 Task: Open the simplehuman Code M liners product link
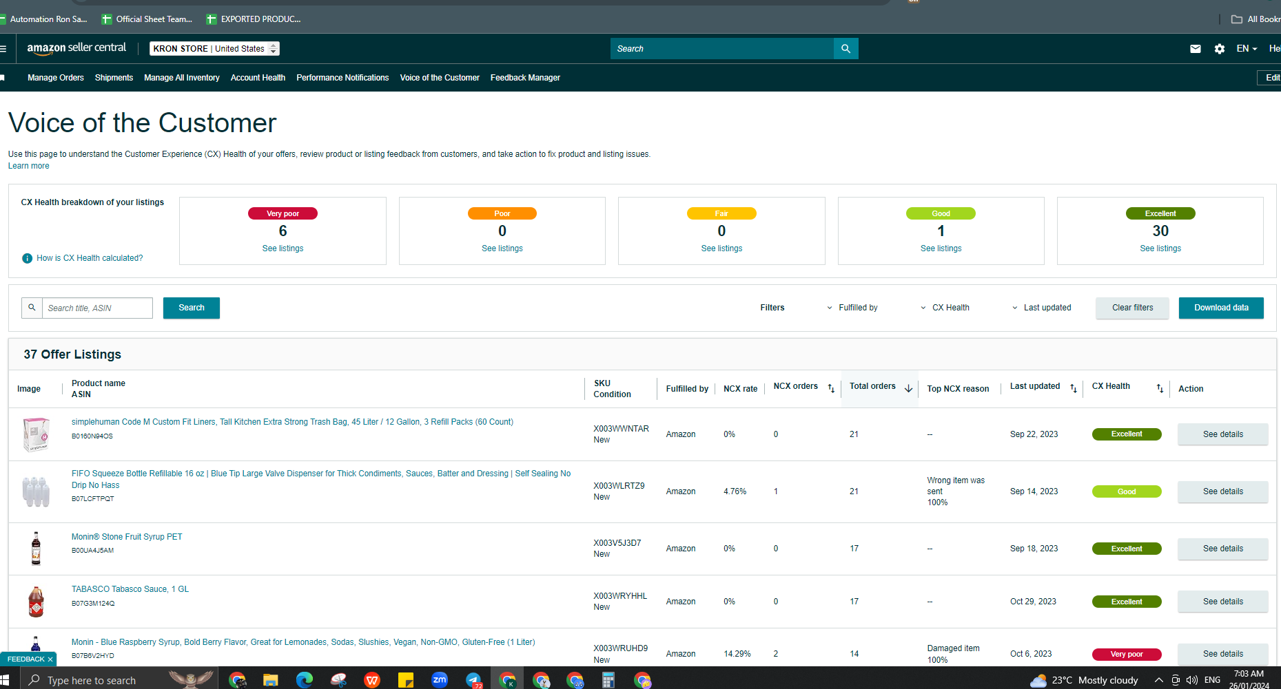pos(292,422)
